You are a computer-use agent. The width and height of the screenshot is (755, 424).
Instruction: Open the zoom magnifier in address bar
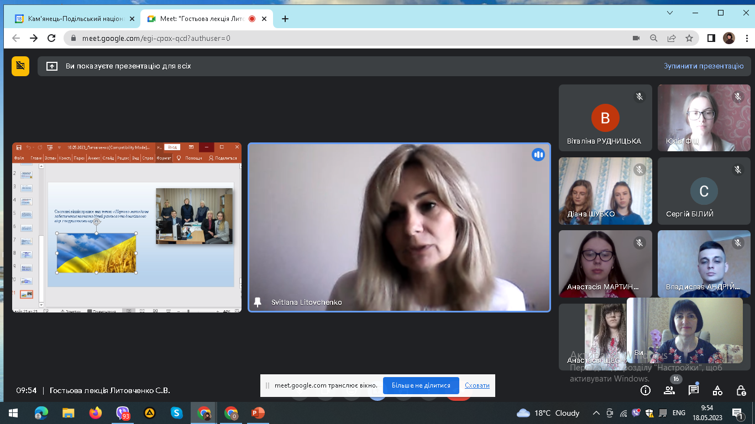[654, 38]
